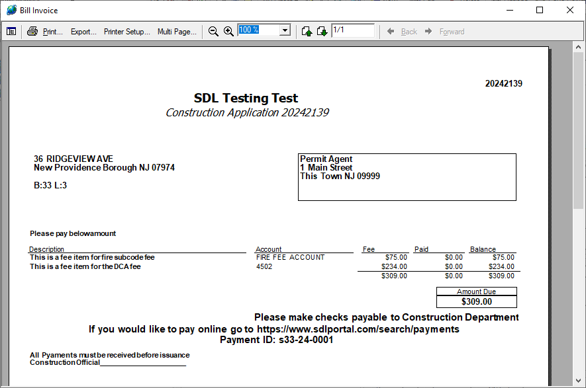Click the Back arrow icon

[391, 31]
